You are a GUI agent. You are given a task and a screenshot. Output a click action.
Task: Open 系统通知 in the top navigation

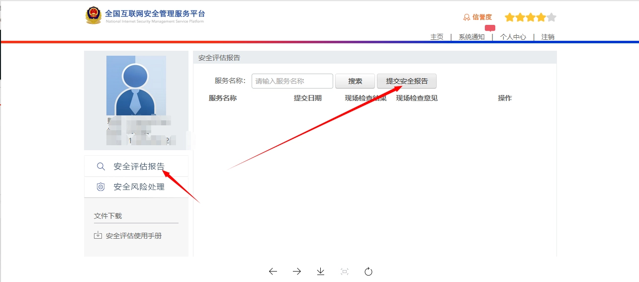point(471,37)
